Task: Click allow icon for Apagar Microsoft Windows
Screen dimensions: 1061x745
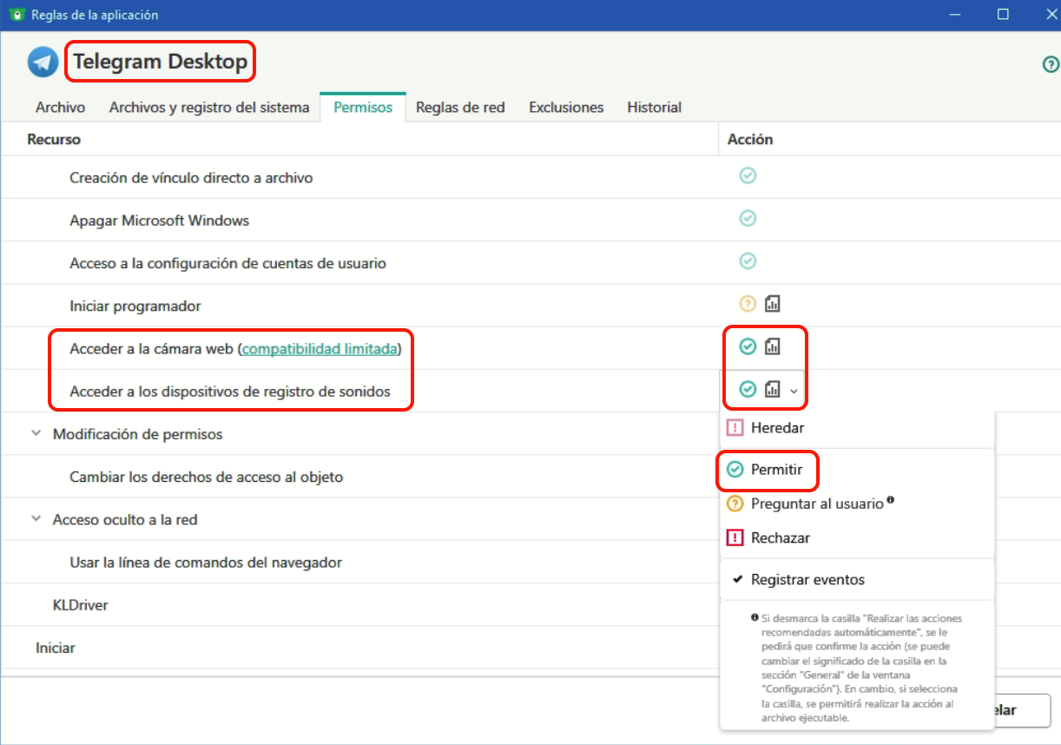Action: pyautogui.click(x=748, y=218)
